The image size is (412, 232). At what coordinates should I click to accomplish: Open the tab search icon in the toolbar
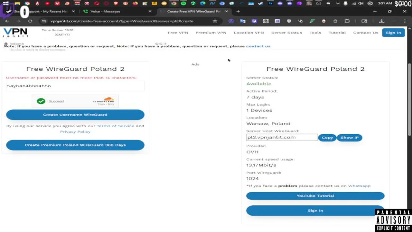(364, 21)
